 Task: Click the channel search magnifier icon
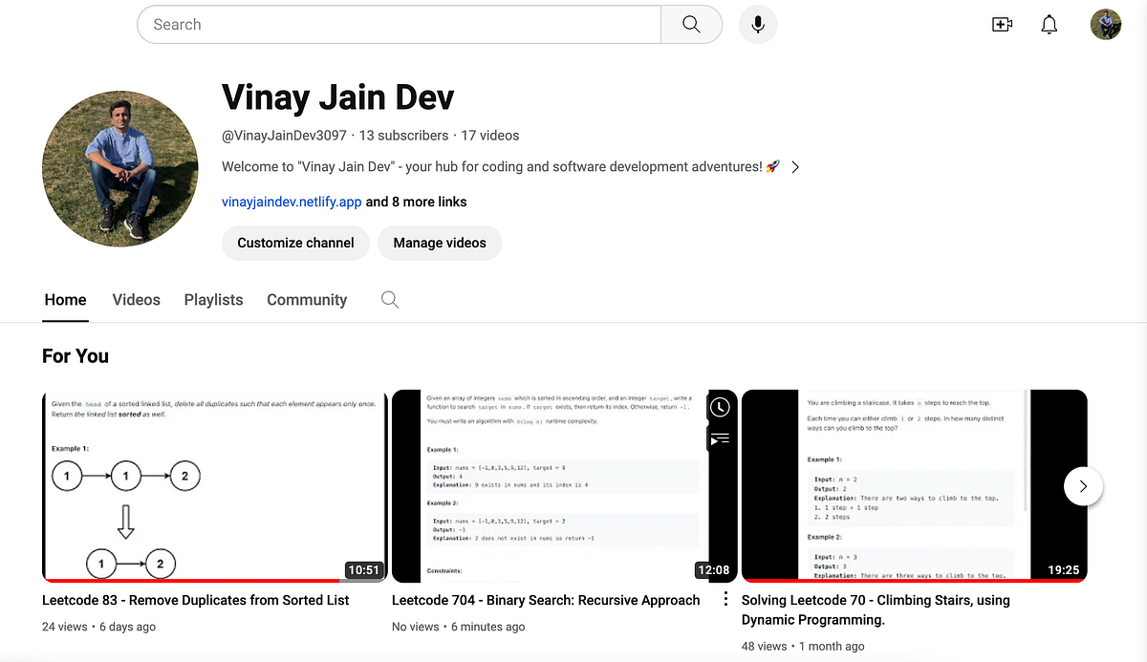coord(390,300)
